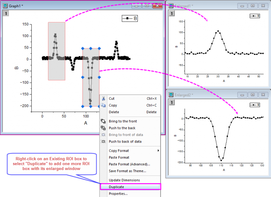The image size is (271, 197).
Task: Choose Save Format as Theme... entry
Action: [127, 171]
